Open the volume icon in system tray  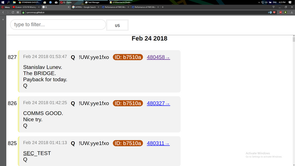point(266,2)
